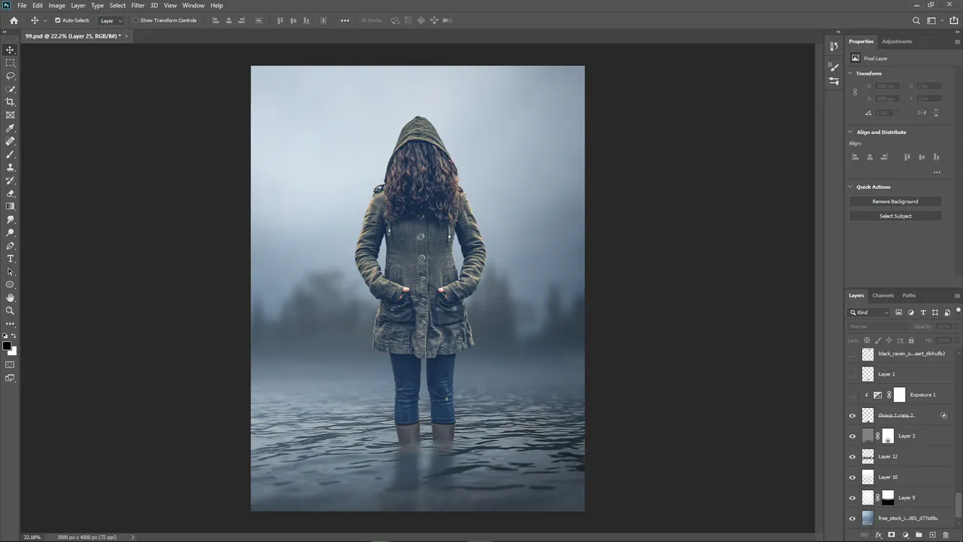Select the Gradient tool

10,206
